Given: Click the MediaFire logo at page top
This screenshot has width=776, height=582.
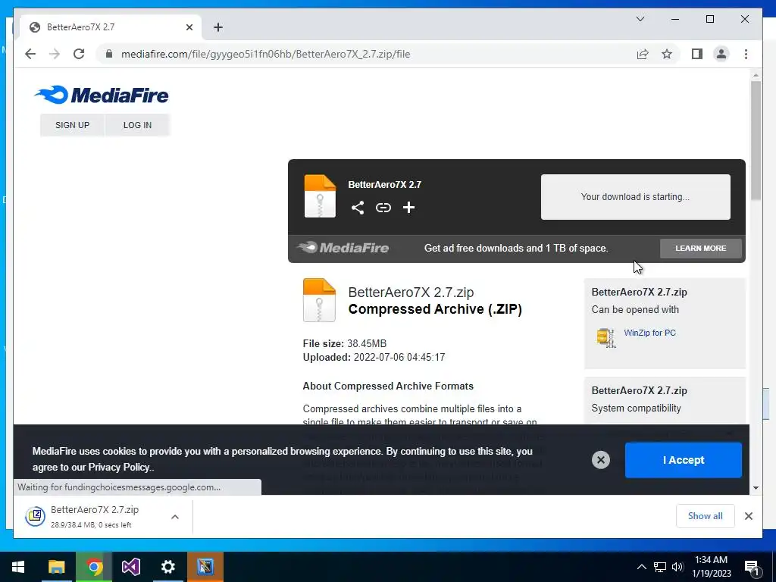Looking at the screenshot, I should [102, 95].
